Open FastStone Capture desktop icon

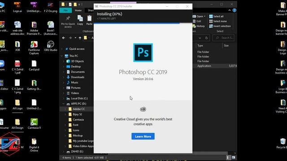pyautogui.click(x=34, y=48)
